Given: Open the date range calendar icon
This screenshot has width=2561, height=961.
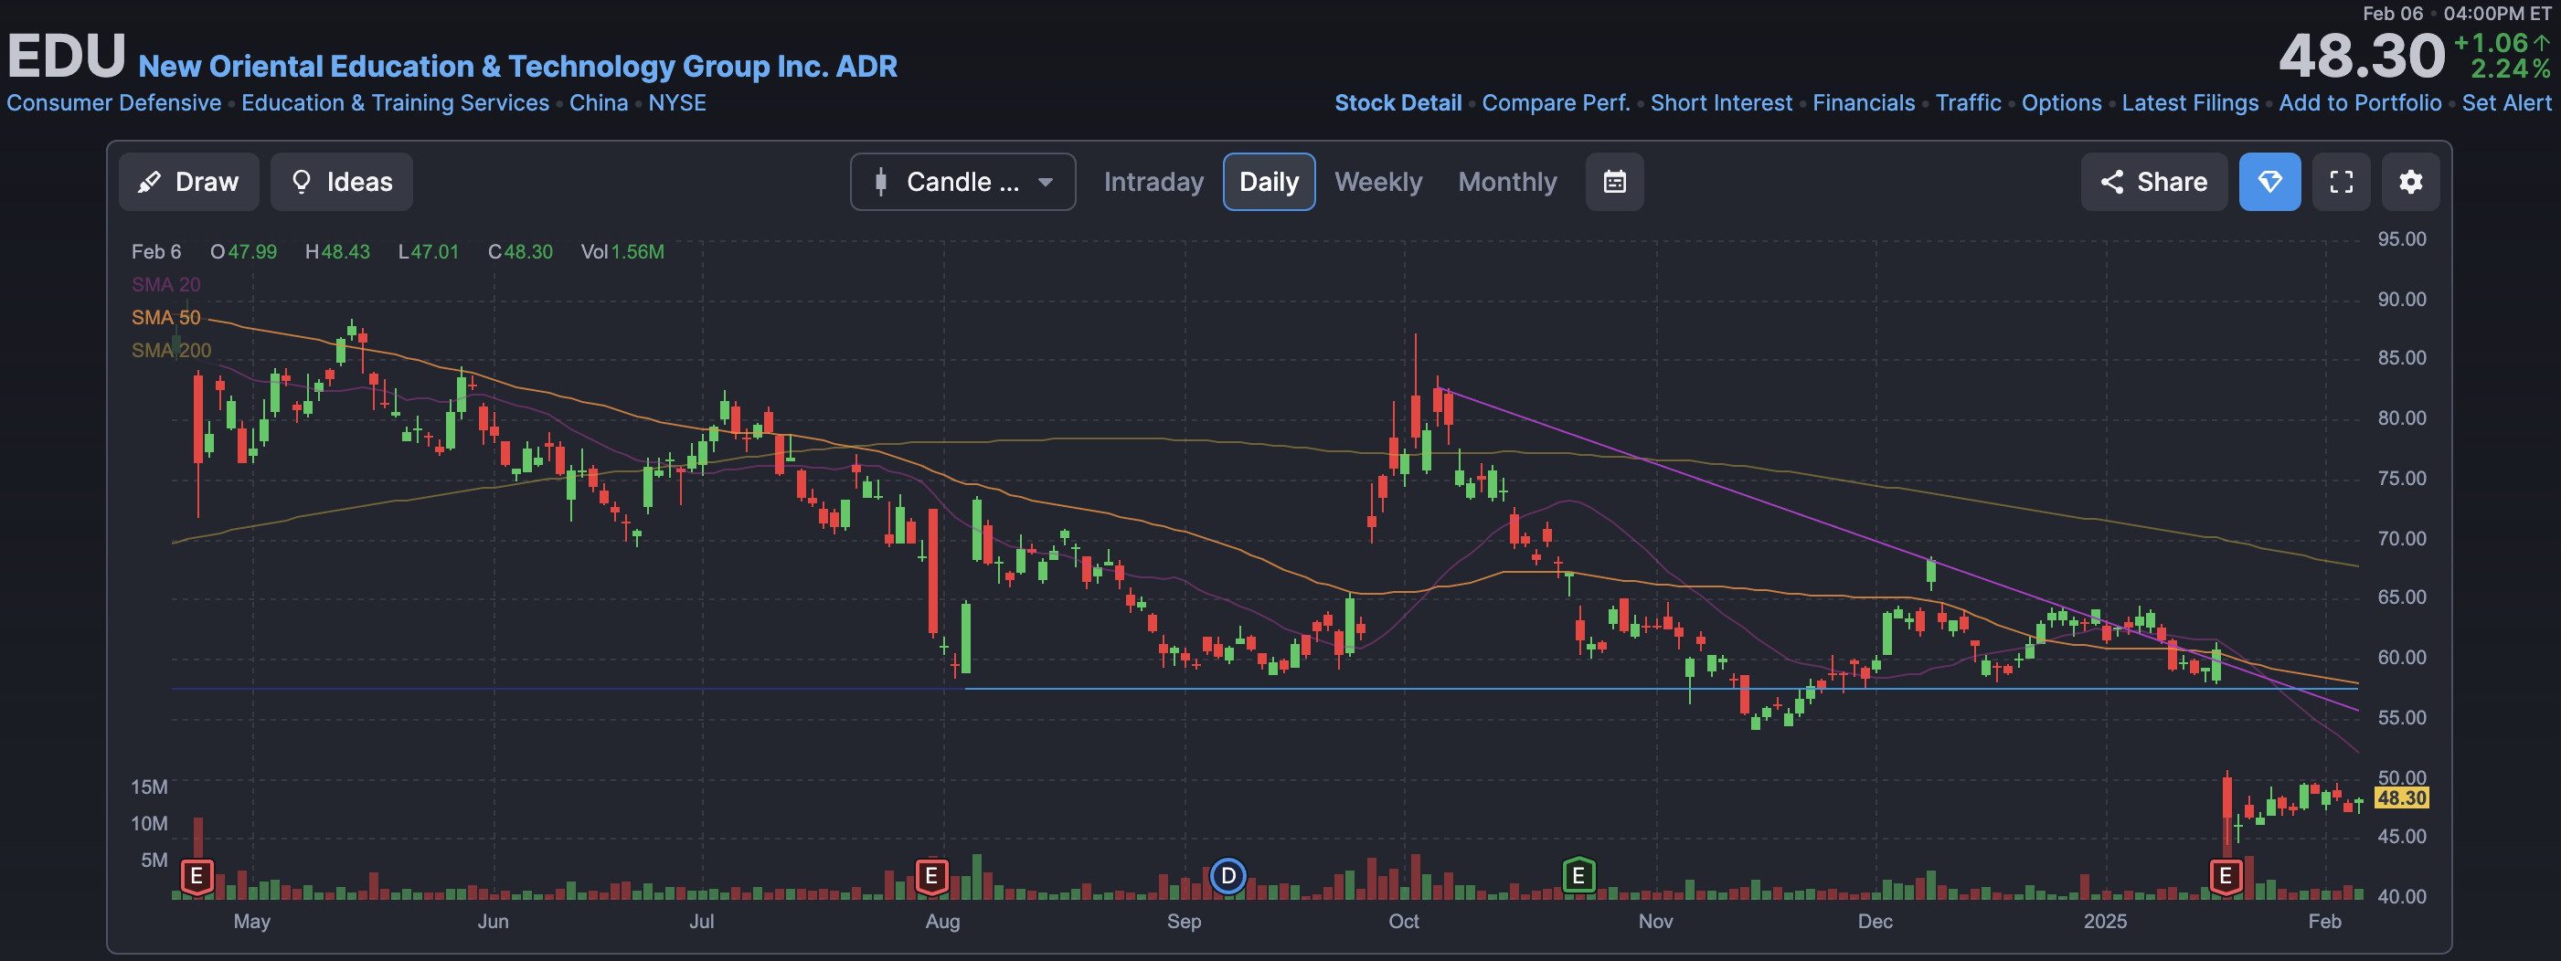Looking at the screenshot, I should [x=1614, y=182].
